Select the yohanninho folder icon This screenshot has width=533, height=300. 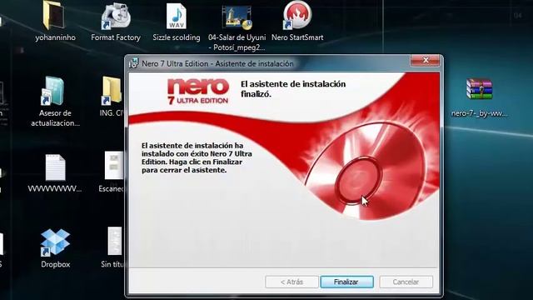pos(54,16)
